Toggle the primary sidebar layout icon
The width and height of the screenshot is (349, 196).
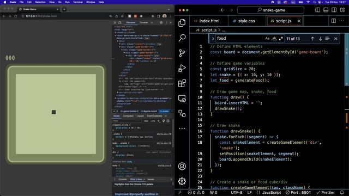(x=317, y=10)
